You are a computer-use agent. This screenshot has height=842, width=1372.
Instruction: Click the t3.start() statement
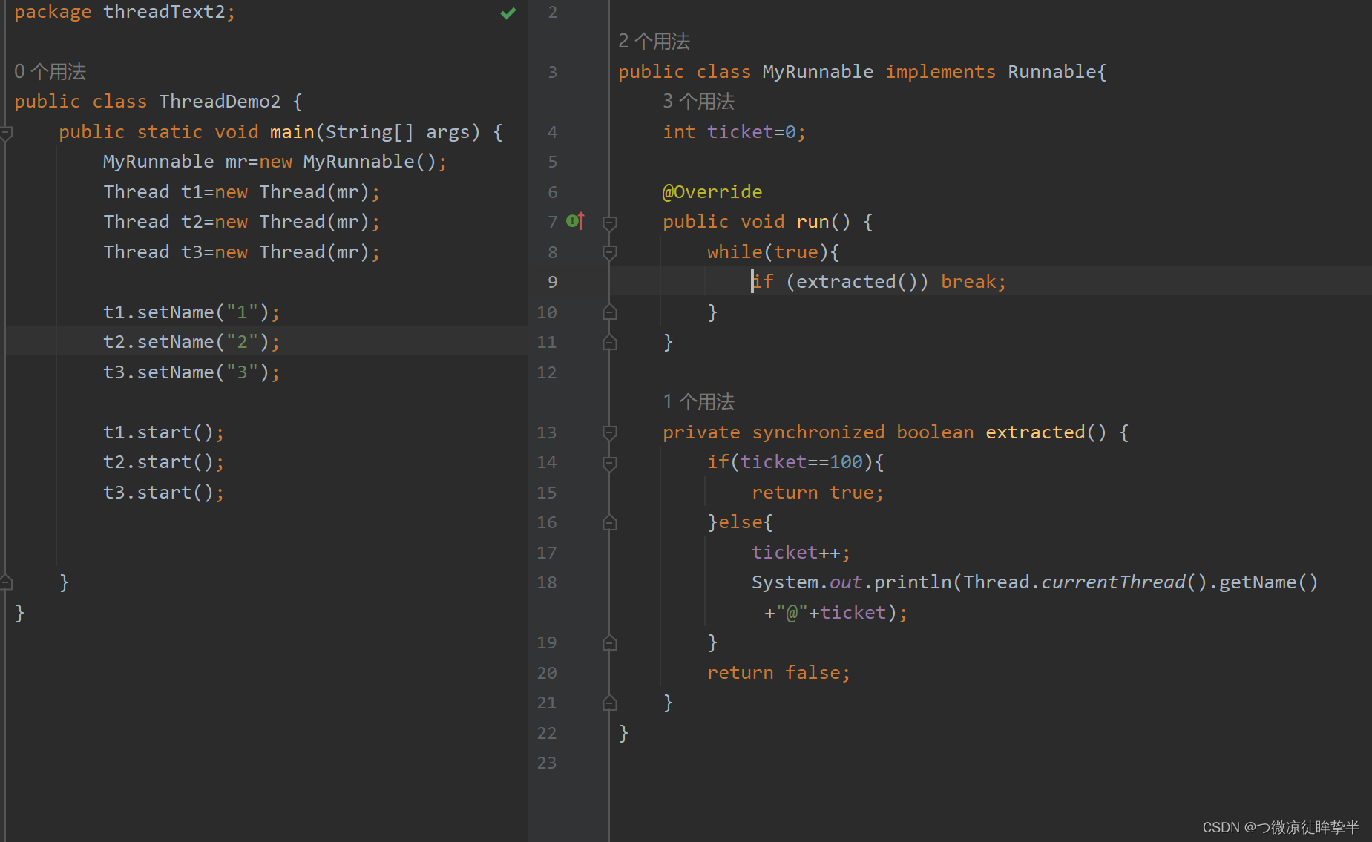tap(163, 493)
